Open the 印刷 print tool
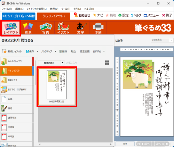The width and height of the screenshot is (174, 147). click(x=98, y=28)
